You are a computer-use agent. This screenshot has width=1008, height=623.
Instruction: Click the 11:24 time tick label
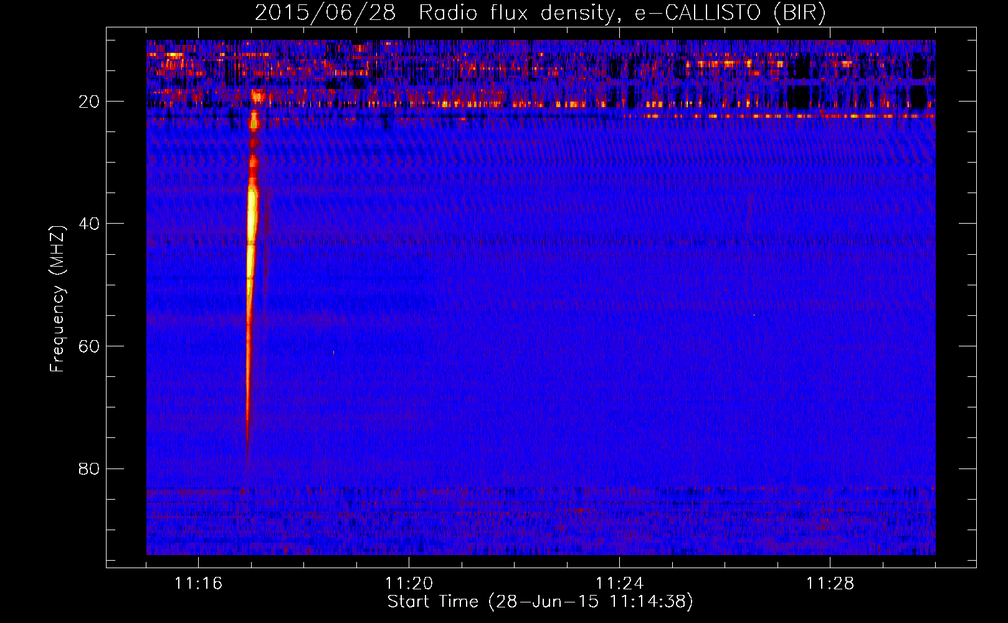click(x=619, y=583)
